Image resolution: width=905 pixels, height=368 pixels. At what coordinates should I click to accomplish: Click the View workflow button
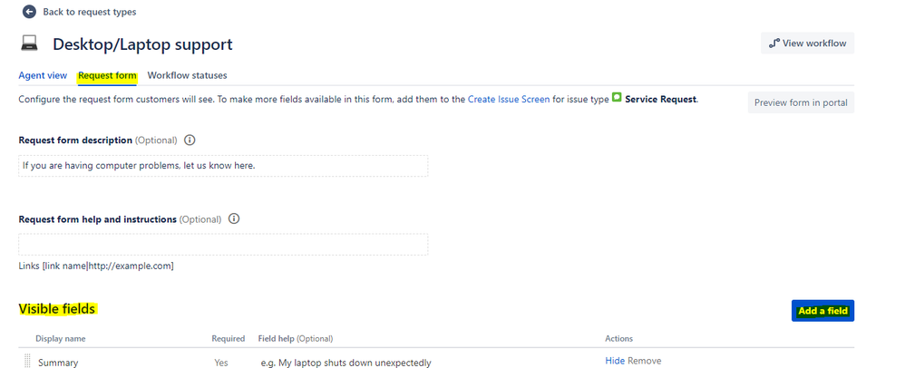pyautogui.click(x=807, y=44)
